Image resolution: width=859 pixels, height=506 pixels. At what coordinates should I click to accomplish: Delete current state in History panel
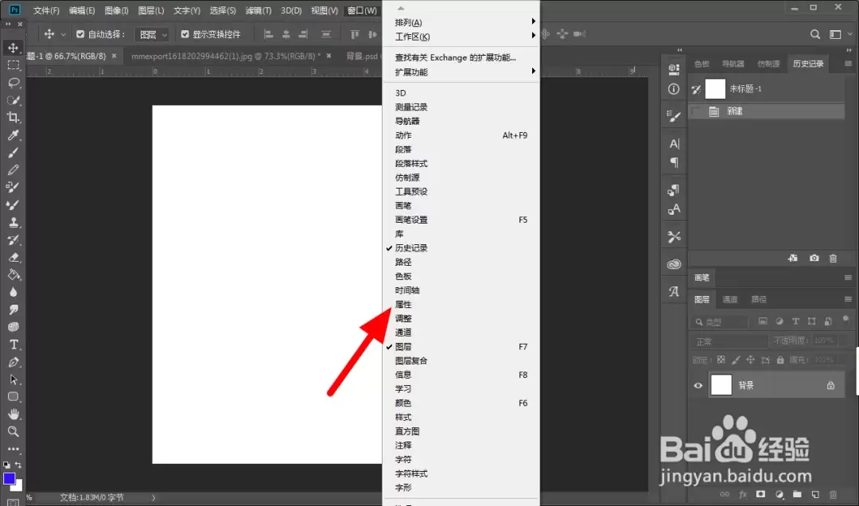click(x=834, y=259)
